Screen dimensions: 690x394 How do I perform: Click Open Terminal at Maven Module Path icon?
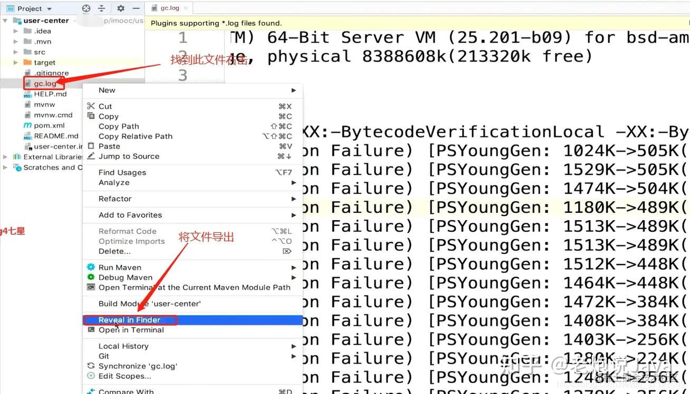(91, 288)
